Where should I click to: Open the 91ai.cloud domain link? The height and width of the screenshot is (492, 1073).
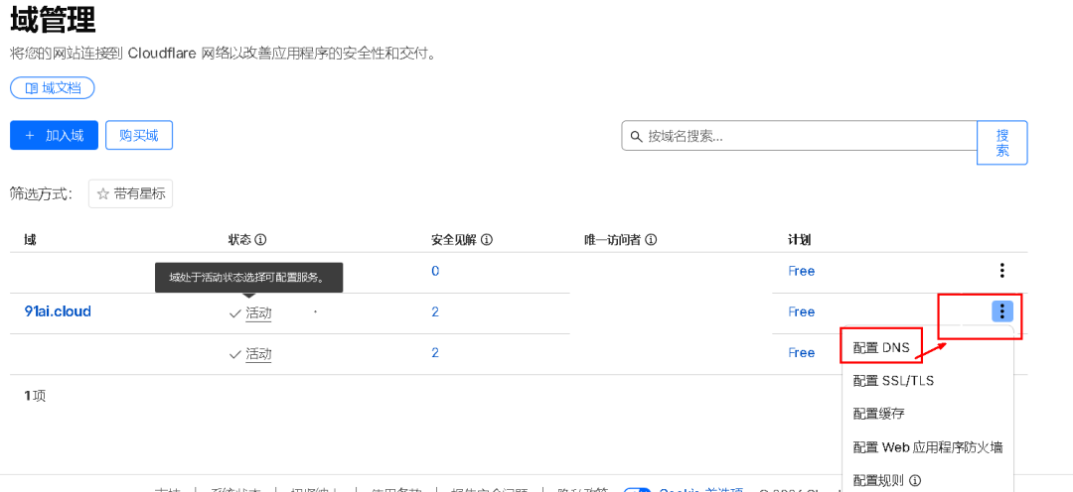click(58, 311)
